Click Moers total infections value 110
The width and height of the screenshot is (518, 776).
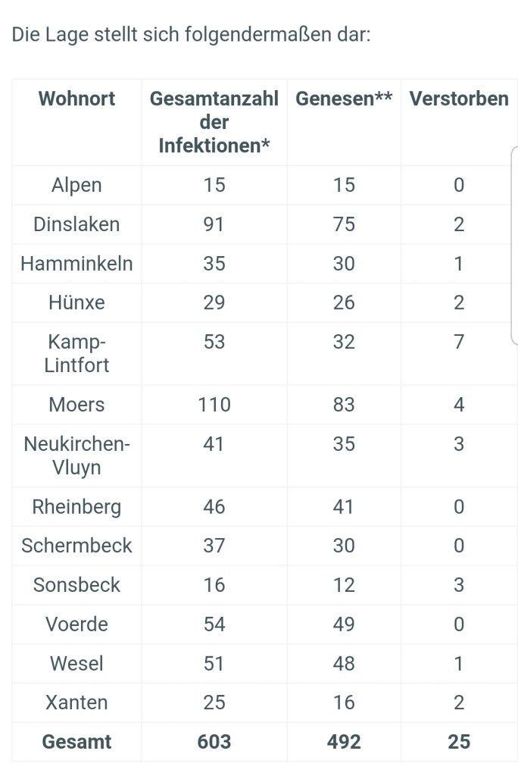click(214, 405)
